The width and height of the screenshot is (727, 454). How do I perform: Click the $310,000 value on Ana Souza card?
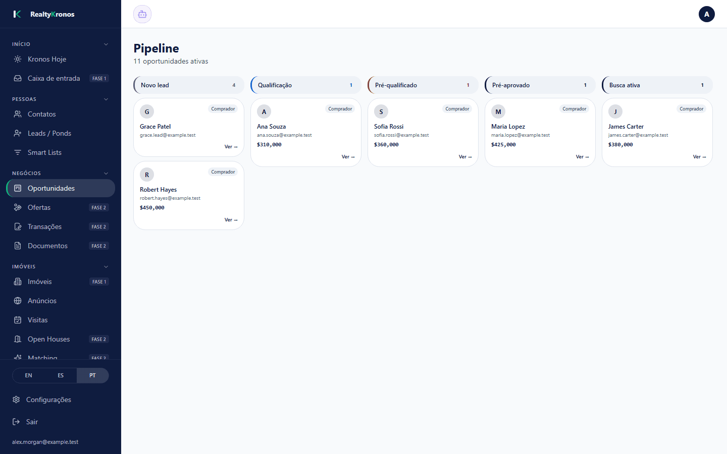269,144
